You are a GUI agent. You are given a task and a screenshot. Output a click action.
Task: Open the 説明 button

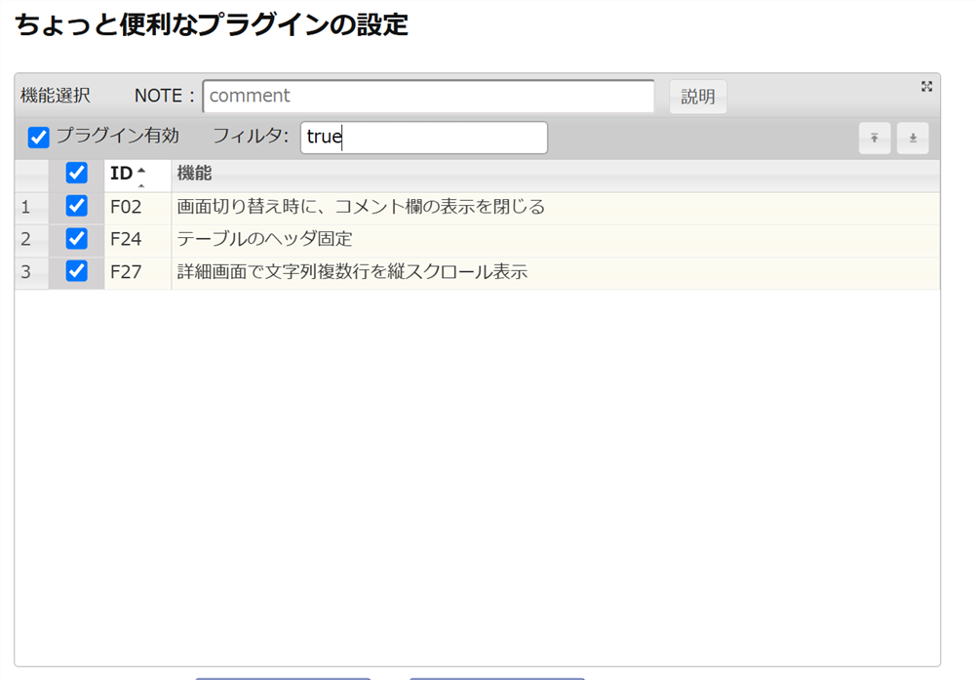698,97
